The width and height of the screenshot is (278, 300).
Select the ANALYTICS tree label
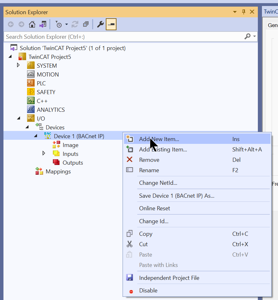click(x=51, y=110)
